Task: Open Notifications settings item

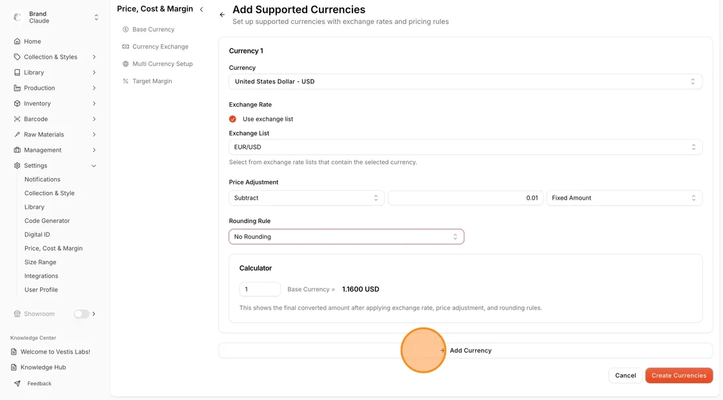Action: [x=43, y=180]
